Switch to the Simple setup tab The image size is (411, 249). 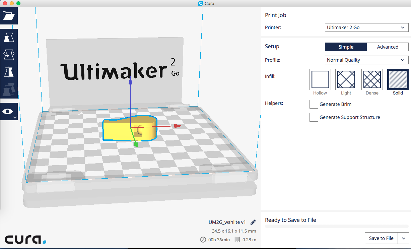point(346,47)
